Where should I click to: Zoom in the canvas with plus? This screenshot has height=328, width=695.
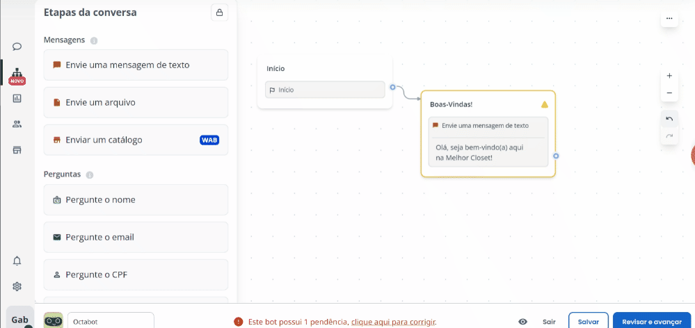coord(669,76)
